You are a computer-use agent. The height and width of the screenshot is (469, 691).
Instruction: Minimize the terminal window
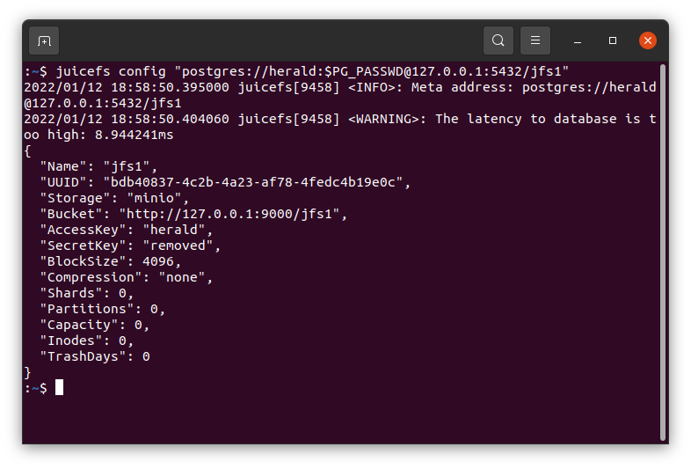(x=578, y=40)
